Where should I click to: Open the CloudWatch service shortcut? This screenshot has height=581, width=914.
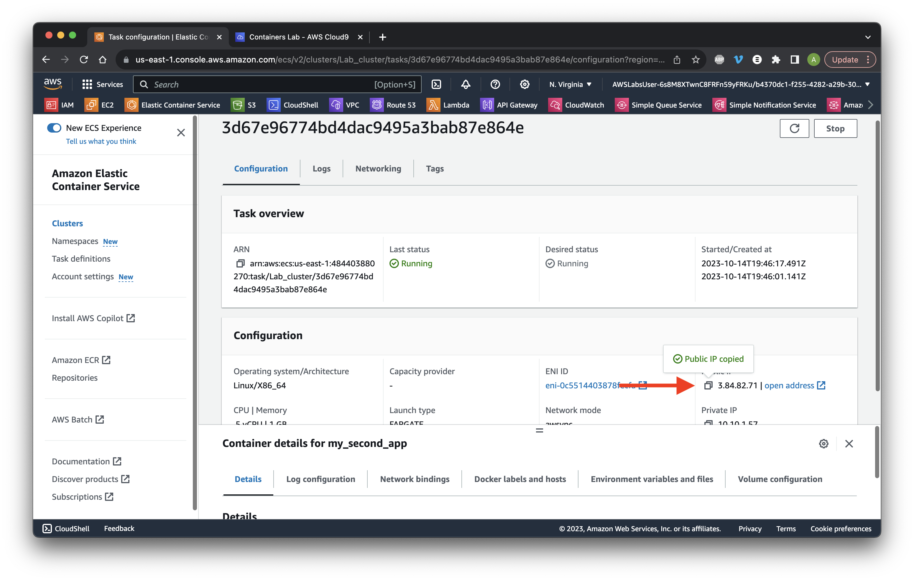(576, 105)
